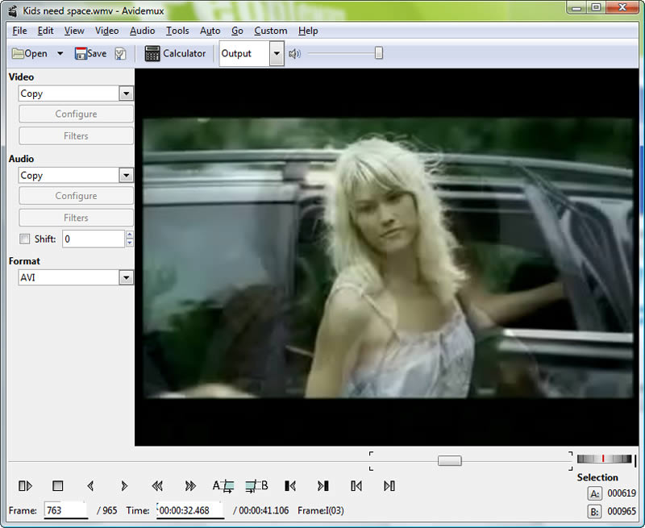Go to selection marker B button

pos(594,512)
